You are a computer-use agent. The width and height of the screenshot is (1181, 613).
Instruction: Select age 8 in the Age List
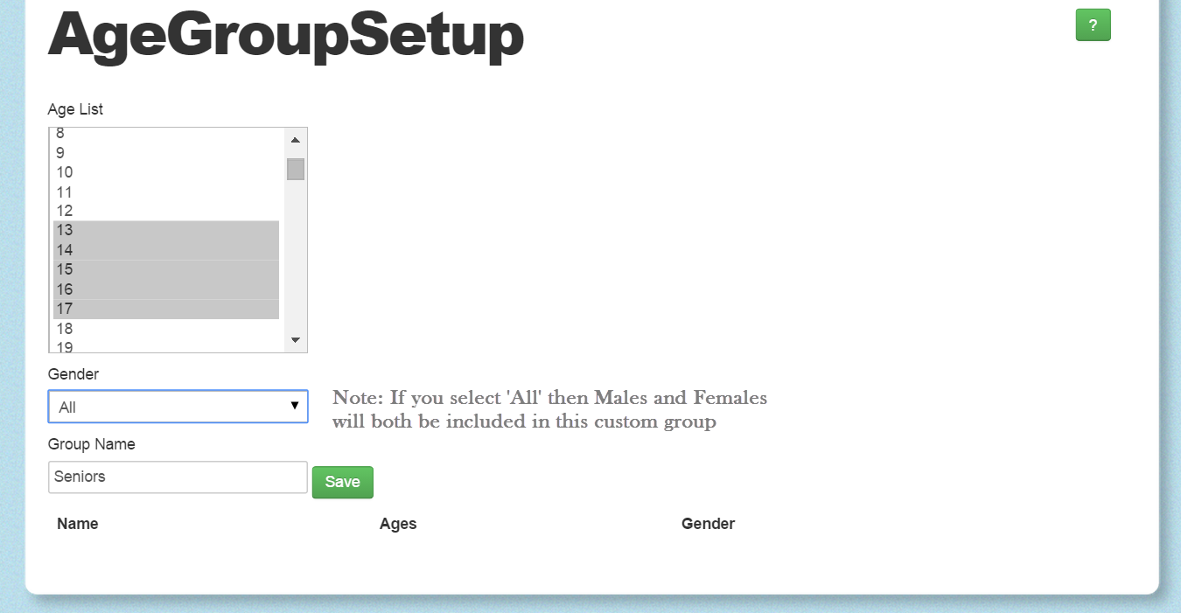(165, 134)
